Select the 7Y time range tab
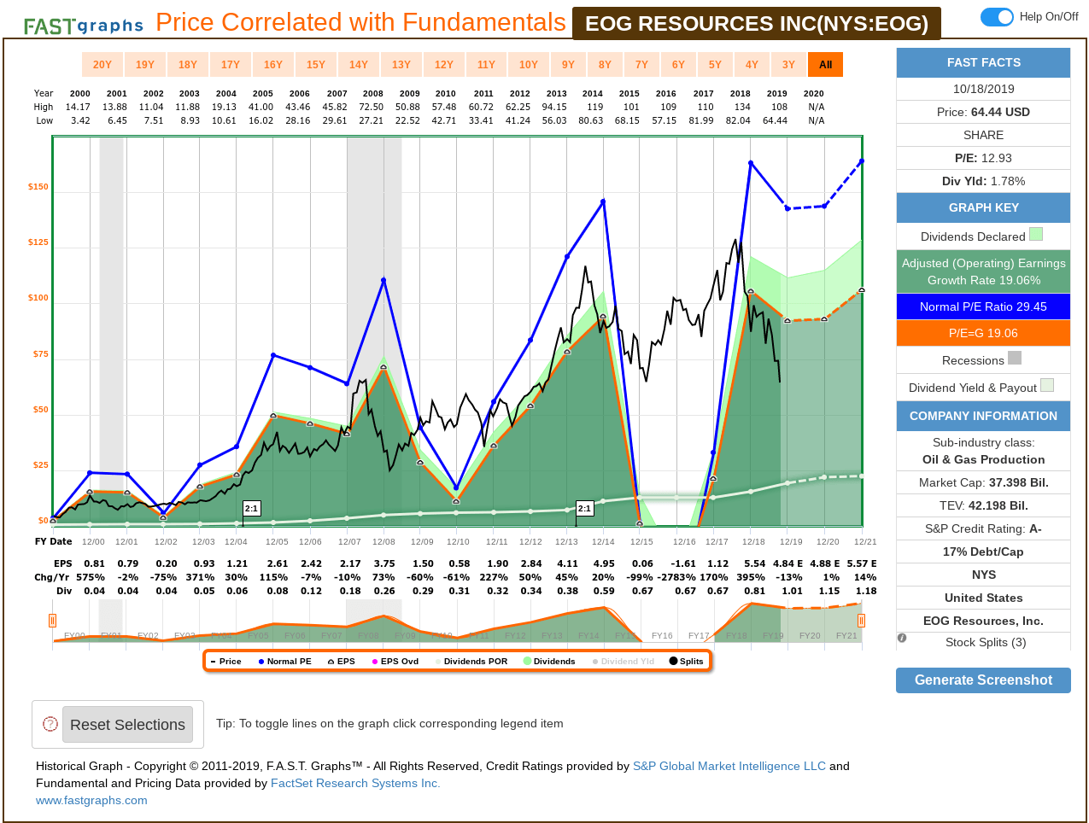Image resolution: width=1089 pixels, height=823 pixels. pyautogui.click(x=641, y=65)
